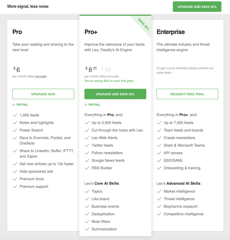Click the Save 30% corner ribbon

(143, 24)
